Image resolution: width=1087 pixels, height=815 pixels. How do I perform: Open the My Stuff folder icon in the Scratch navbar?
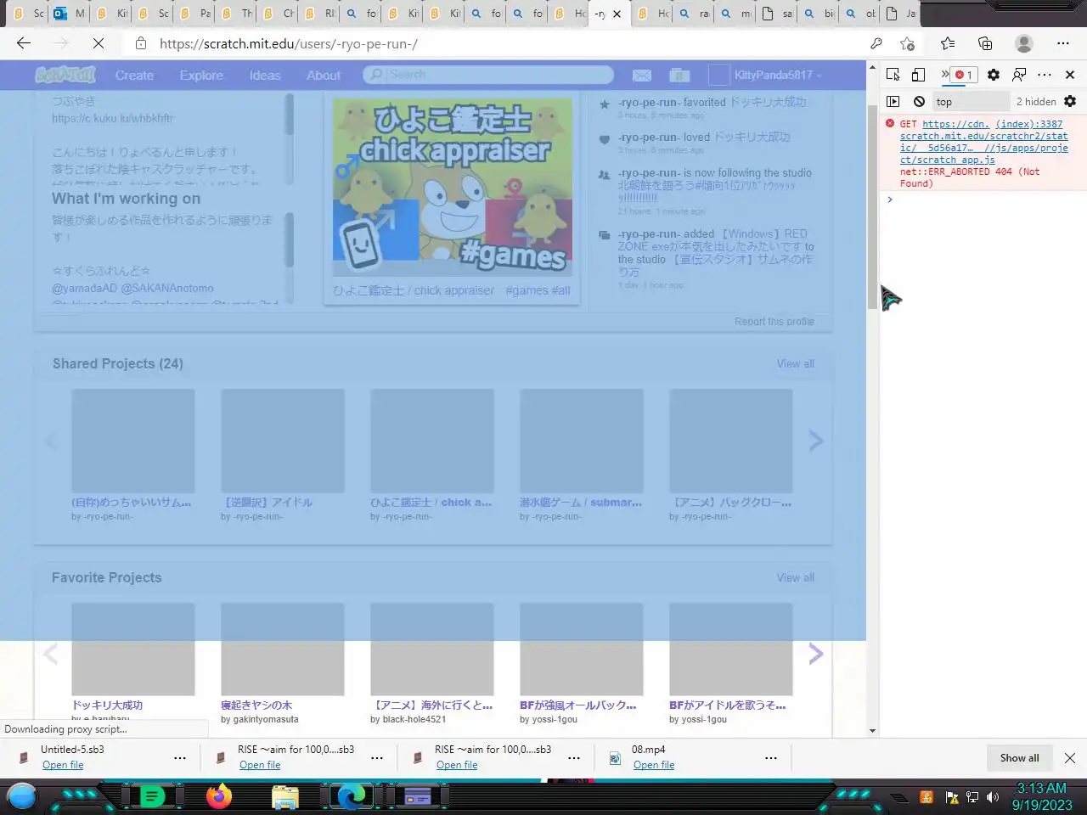pos(679,76)
